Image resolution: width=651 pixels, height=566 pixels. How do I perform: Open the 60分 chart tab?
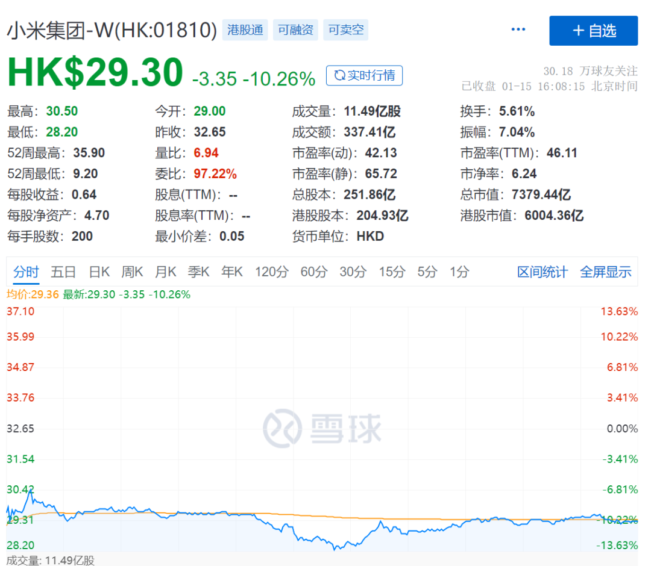[x=314, y=272]
